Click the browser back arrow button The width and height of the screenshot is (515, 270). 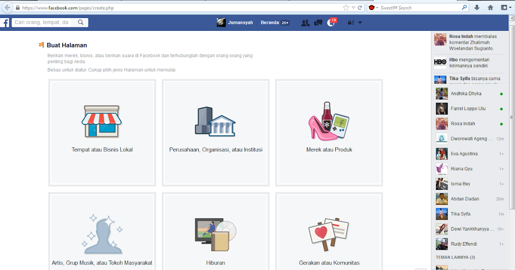click(x=7, y=8)
